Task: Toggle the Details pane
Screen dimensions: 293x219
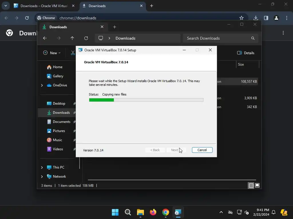Action: [246, 53]
